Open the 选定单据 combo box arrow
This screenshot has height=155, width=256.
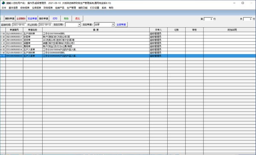[113, 24]
